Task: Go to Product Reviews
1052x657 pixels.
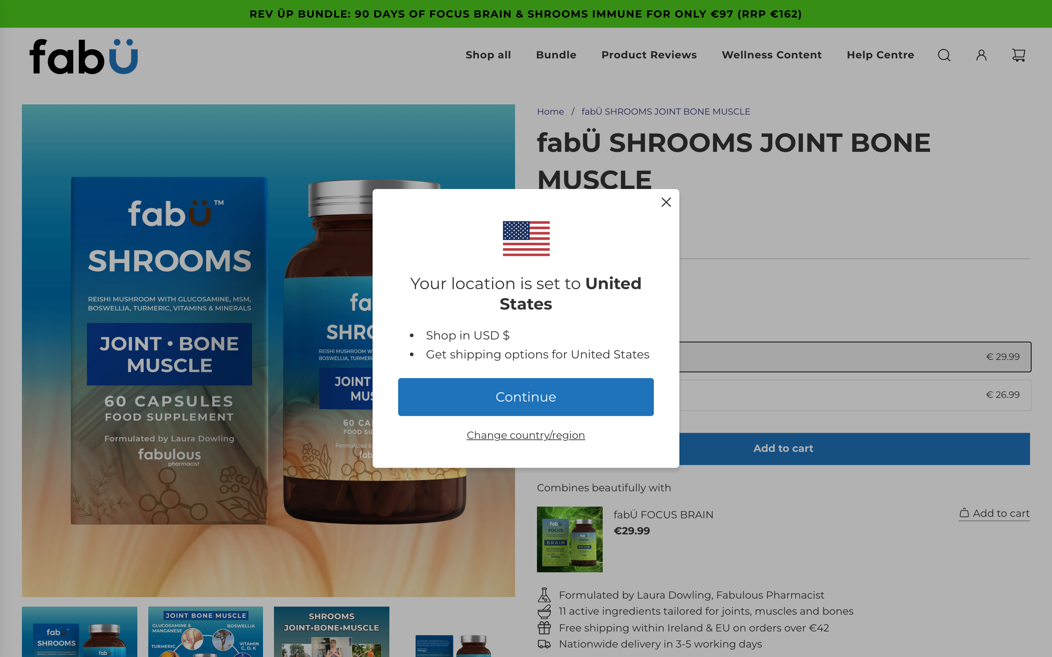Action: [649, 55]
